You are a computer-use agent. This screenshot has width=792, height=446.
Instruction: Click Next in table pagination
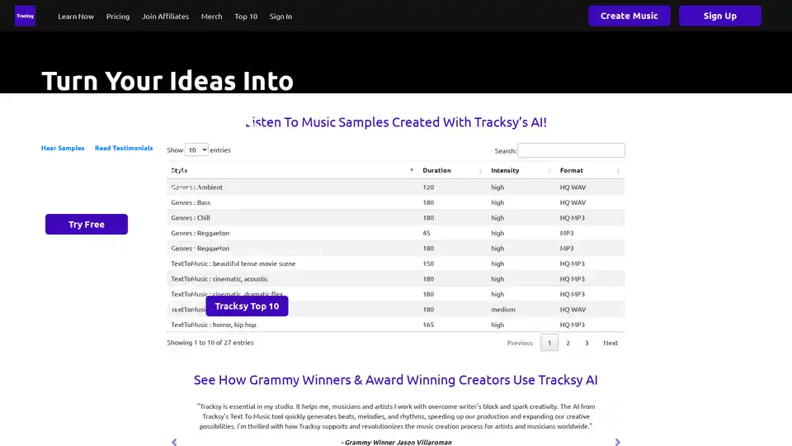point(610,343)
